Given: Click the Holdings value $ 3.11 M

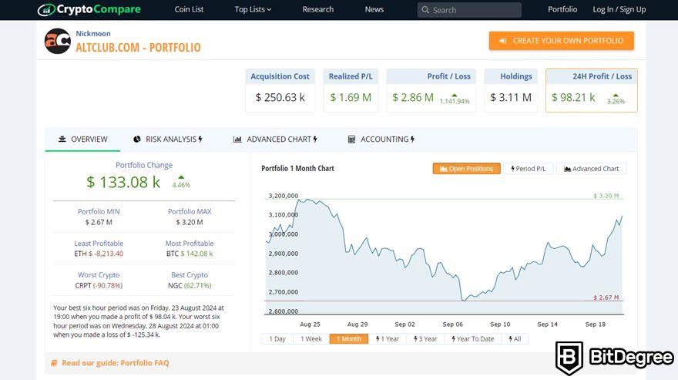Looking at the screenshot, I should (511, 97).
